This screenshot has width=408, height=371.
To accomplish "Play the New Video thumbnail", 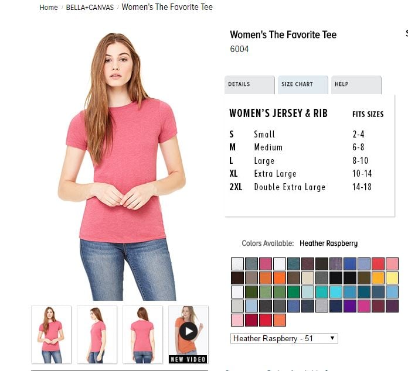I will (188, 335).
